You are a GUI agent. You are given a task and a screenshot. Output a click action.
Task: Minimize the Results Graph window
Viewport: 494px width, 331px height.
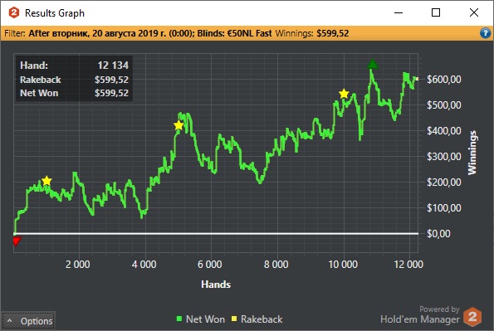pyautogui.click(x=399, y=13)
